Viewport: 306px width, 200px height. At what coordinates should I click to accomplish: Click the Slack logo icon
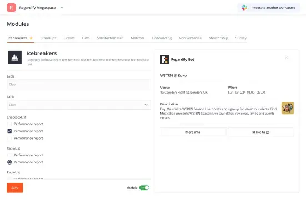(244, 8)
